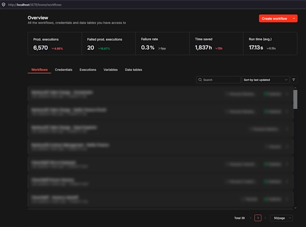Click the shield icon in address bar
The height and width of the screenshot is (227, 306).
(x=4, y=5)
